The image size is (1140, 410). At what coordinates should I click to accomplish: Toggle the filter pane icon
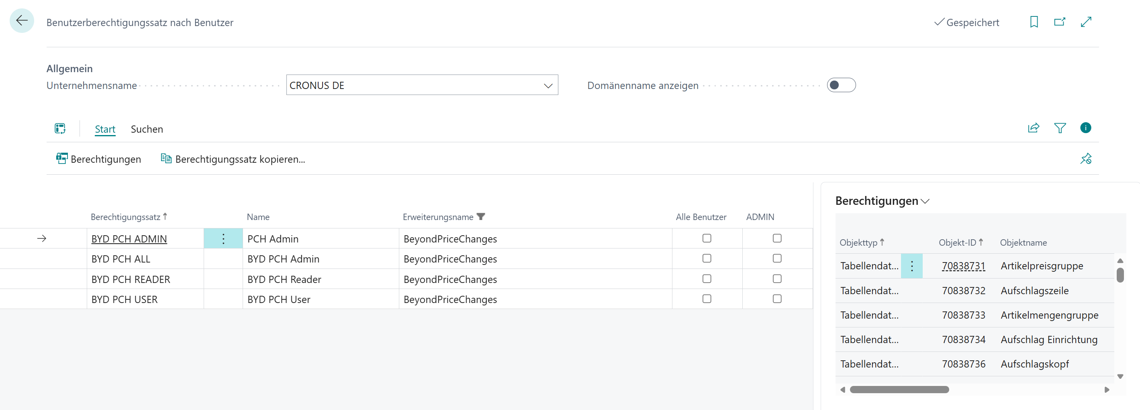tap(1060, 128)
